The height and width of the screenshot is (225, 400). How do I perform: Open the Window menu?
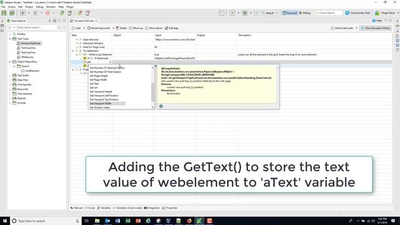tap(51, 7)
